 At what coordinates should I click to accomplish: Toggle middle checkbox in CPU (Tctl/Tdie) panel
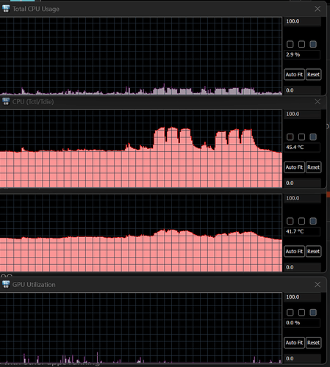(301, 137)
